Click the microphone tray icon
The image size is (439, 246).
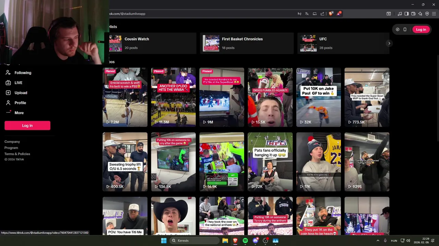tap(385, 241)
